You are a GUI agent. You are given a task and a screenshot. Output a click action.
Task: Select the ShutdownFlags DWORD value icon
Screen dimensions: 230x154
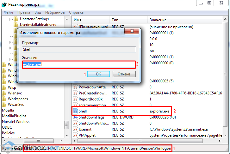click(x=76, y=117)
